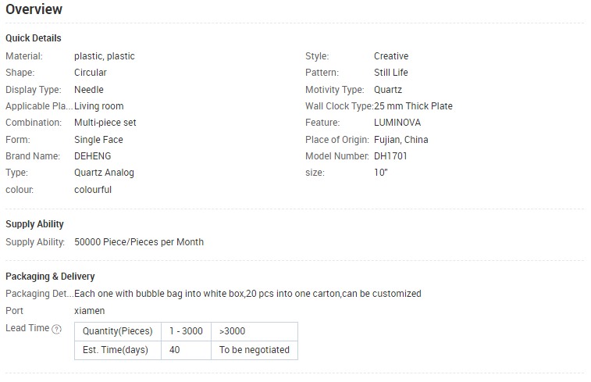Screen dimensions: 591x382
Task: Click the truncated 'Packaging Det...' label
Action: click(x=40, y=294)
